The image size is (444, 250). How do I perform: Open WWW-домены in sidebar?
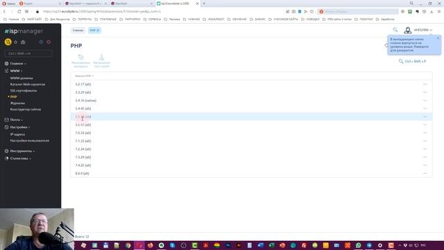(x=22, y=78)
